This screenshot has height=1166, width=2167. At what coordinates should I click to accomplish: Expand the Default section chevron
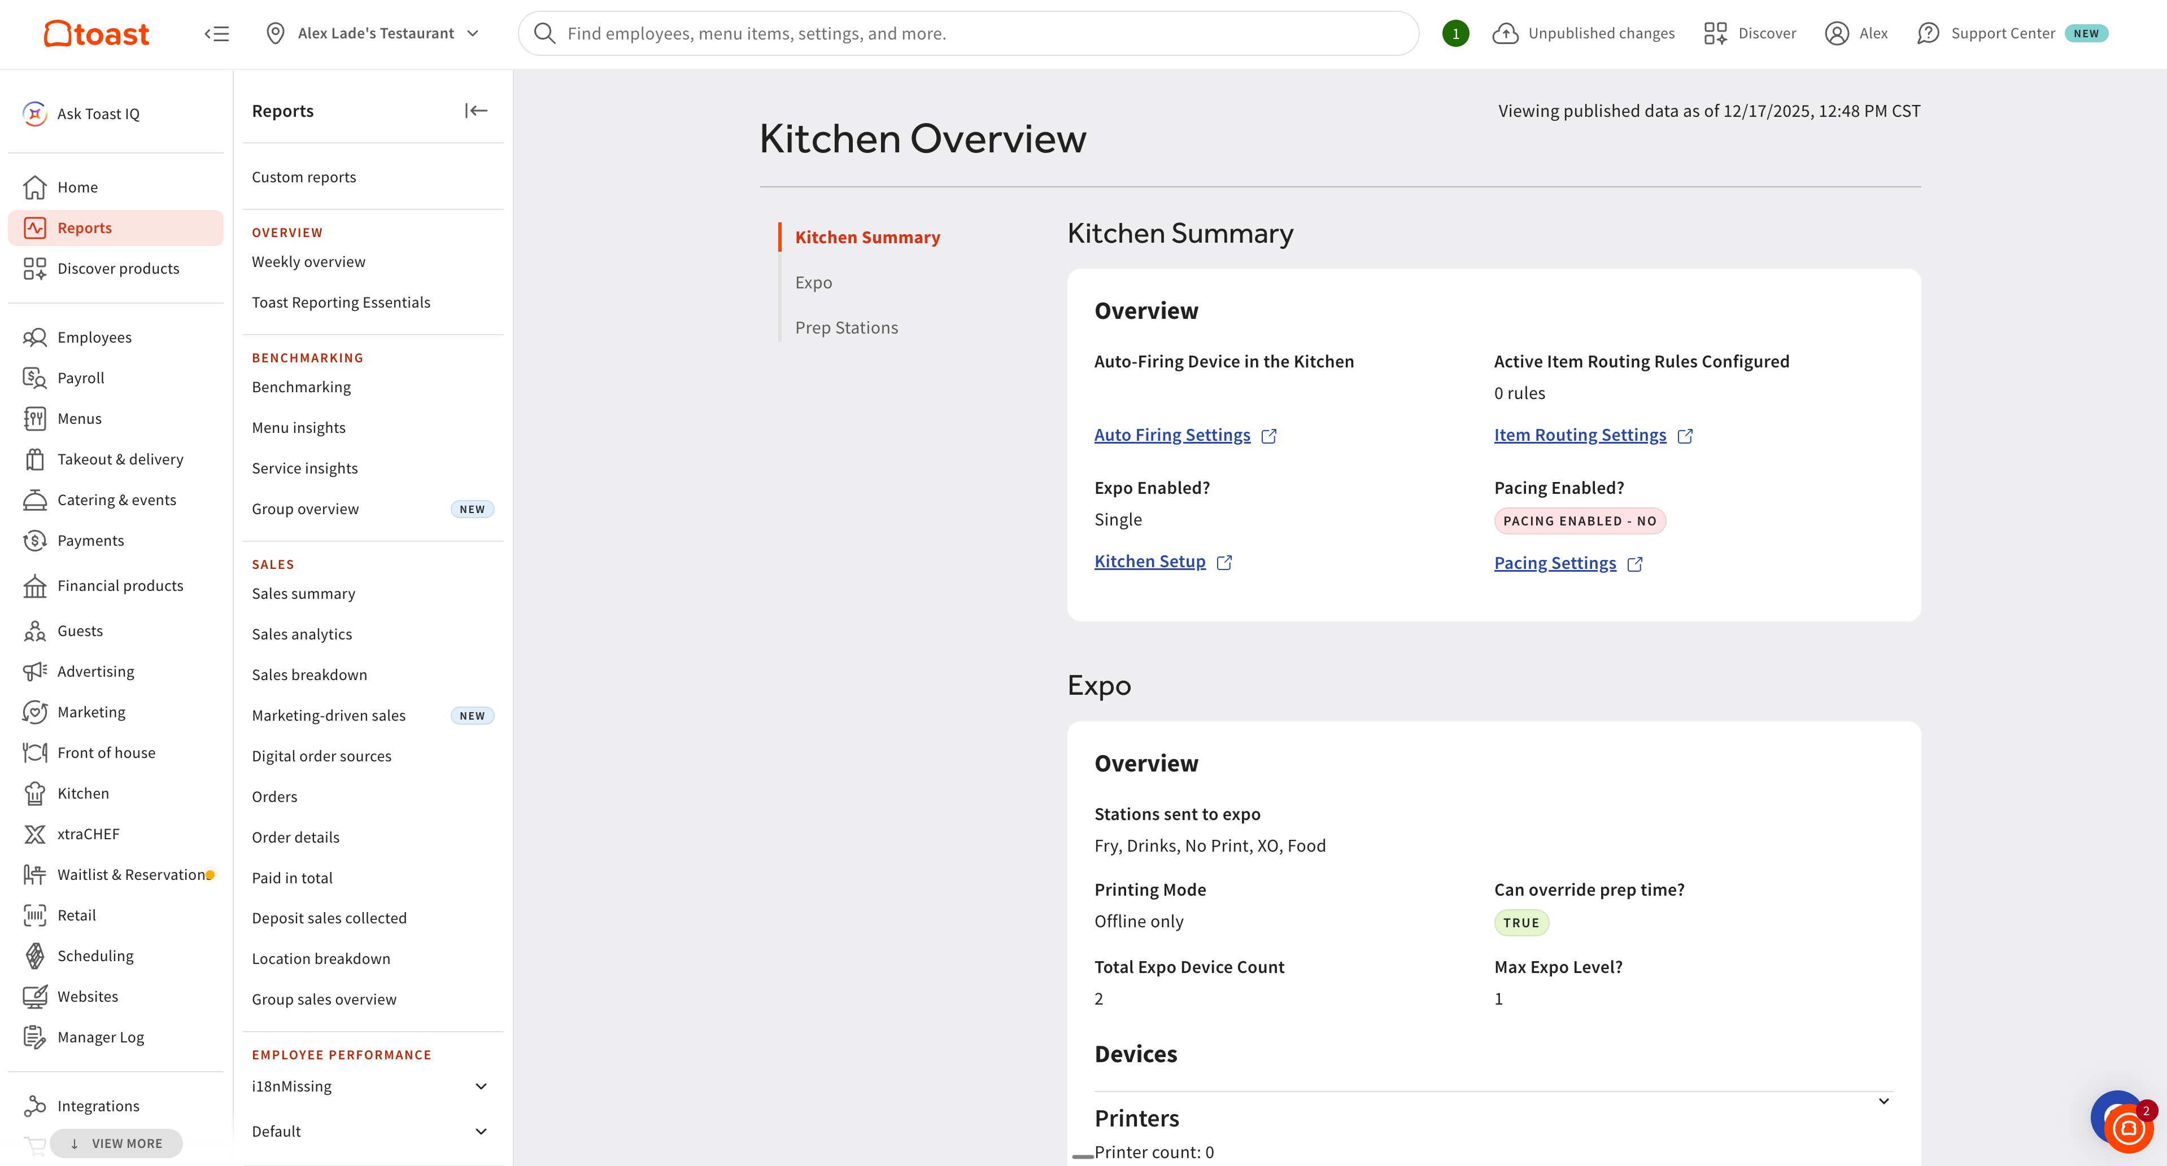point(481,1132)
